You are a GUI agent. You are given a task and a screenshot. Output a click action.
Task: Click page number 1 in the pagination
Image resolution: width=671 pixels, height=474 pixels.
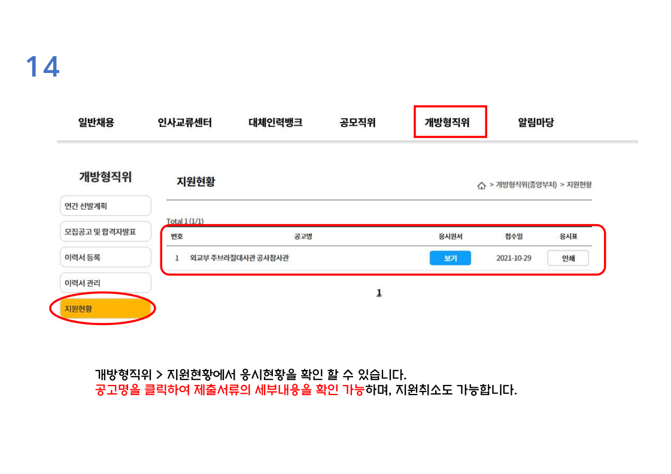[x=379, y=293]
